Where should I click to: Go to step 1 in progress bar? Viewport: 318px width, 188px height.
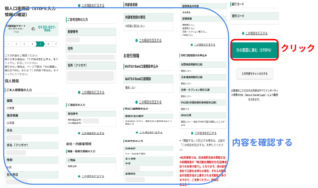coord(9,44)
